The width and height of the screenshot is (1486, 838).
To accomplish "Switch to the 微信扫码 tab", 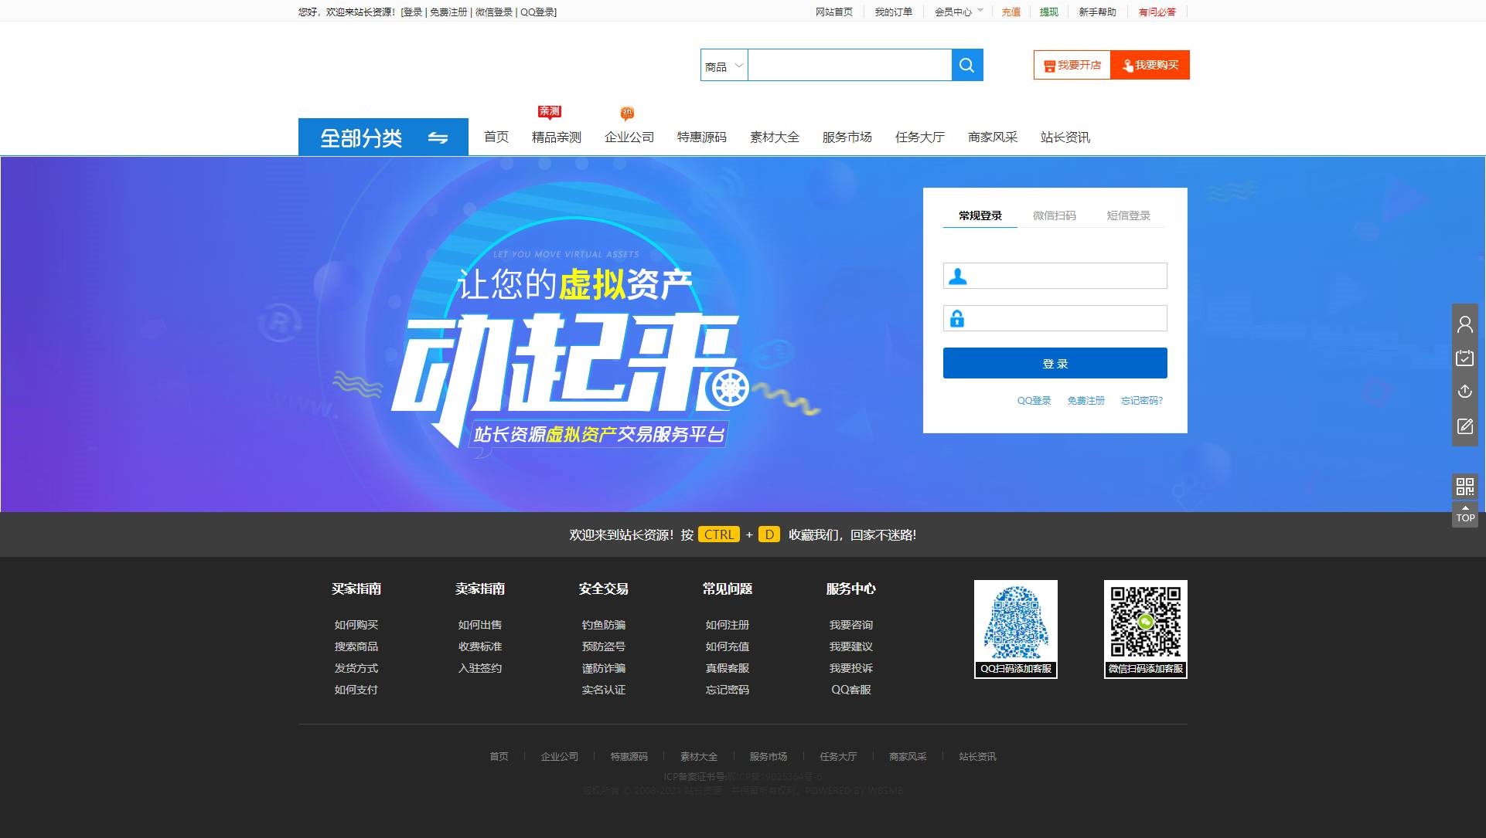I will click(x=1054, y=215).
